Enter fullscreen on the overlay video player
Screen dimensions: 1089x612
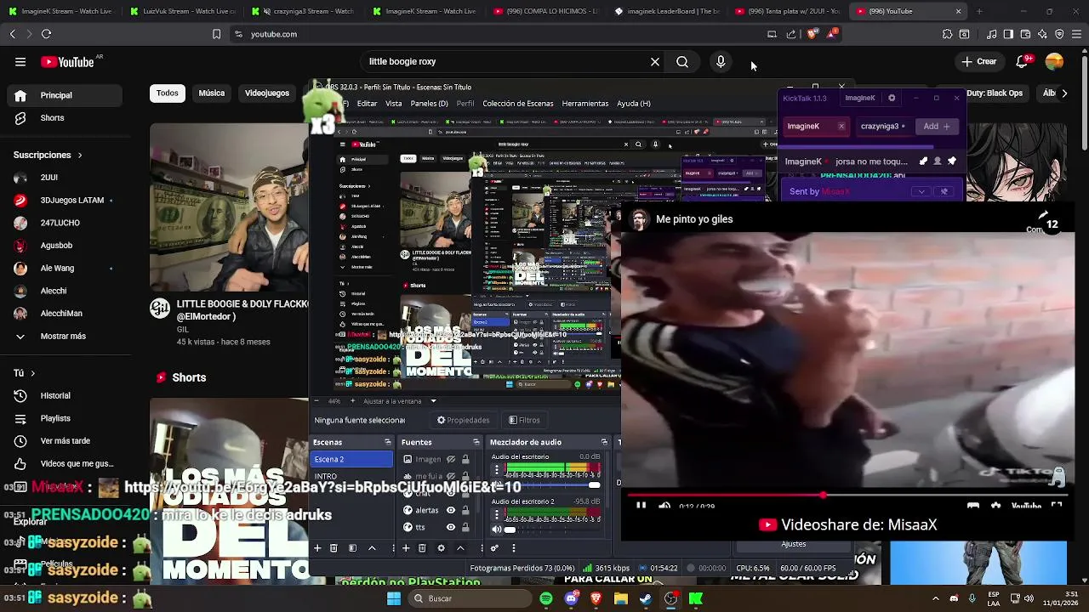tap(1057, 506)
